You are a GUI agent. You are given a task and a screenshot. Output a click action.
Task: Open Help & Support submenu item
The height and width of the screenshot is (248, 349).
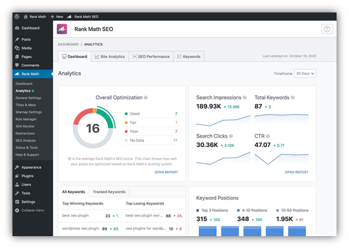(27, 155)
